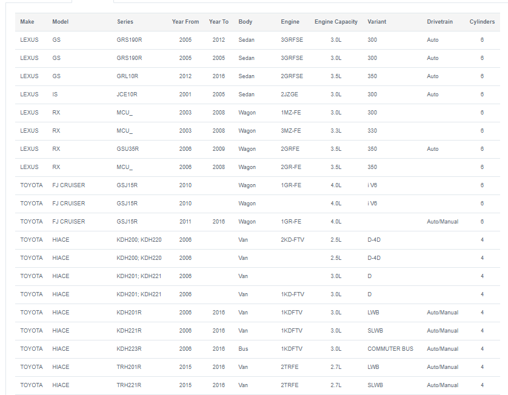The height and width of the screenshot is (395, 508).
Task: Click the Series column header
Action: (x=125, y=22)
